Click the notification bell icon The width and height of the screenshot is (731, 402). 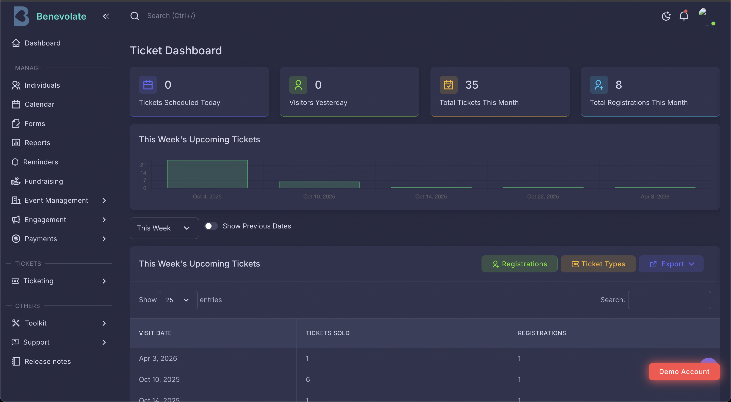(684, 16)
